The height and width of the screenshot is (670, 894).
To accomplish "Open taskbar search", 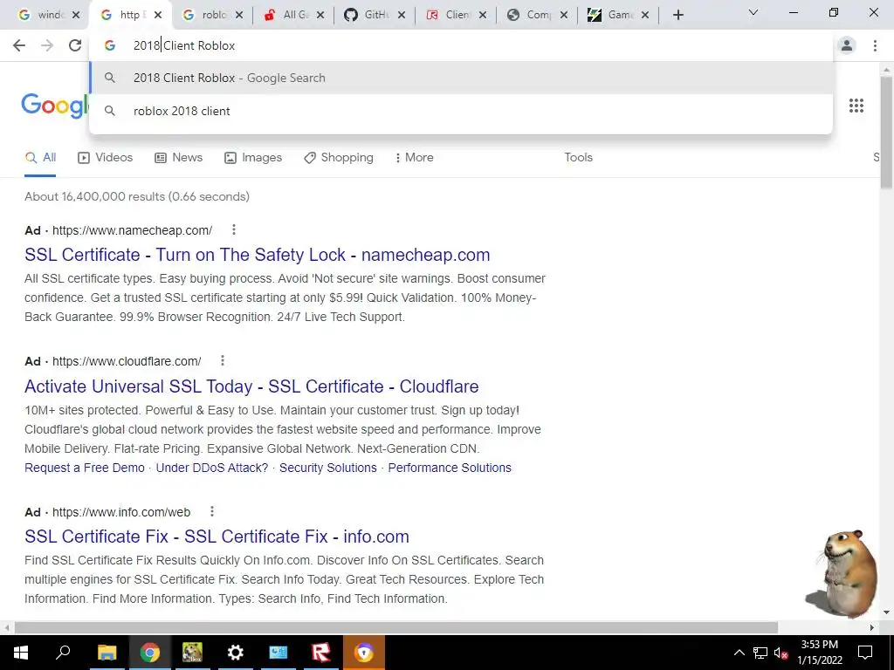I will coord(63,653).
